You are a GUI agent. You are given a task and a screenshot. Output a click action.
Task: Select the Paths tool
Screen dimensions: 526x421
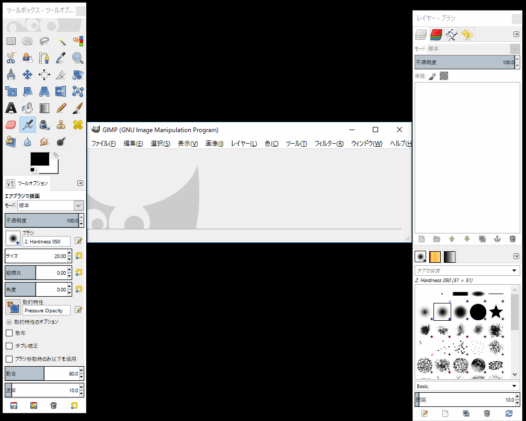click(44, 58)
